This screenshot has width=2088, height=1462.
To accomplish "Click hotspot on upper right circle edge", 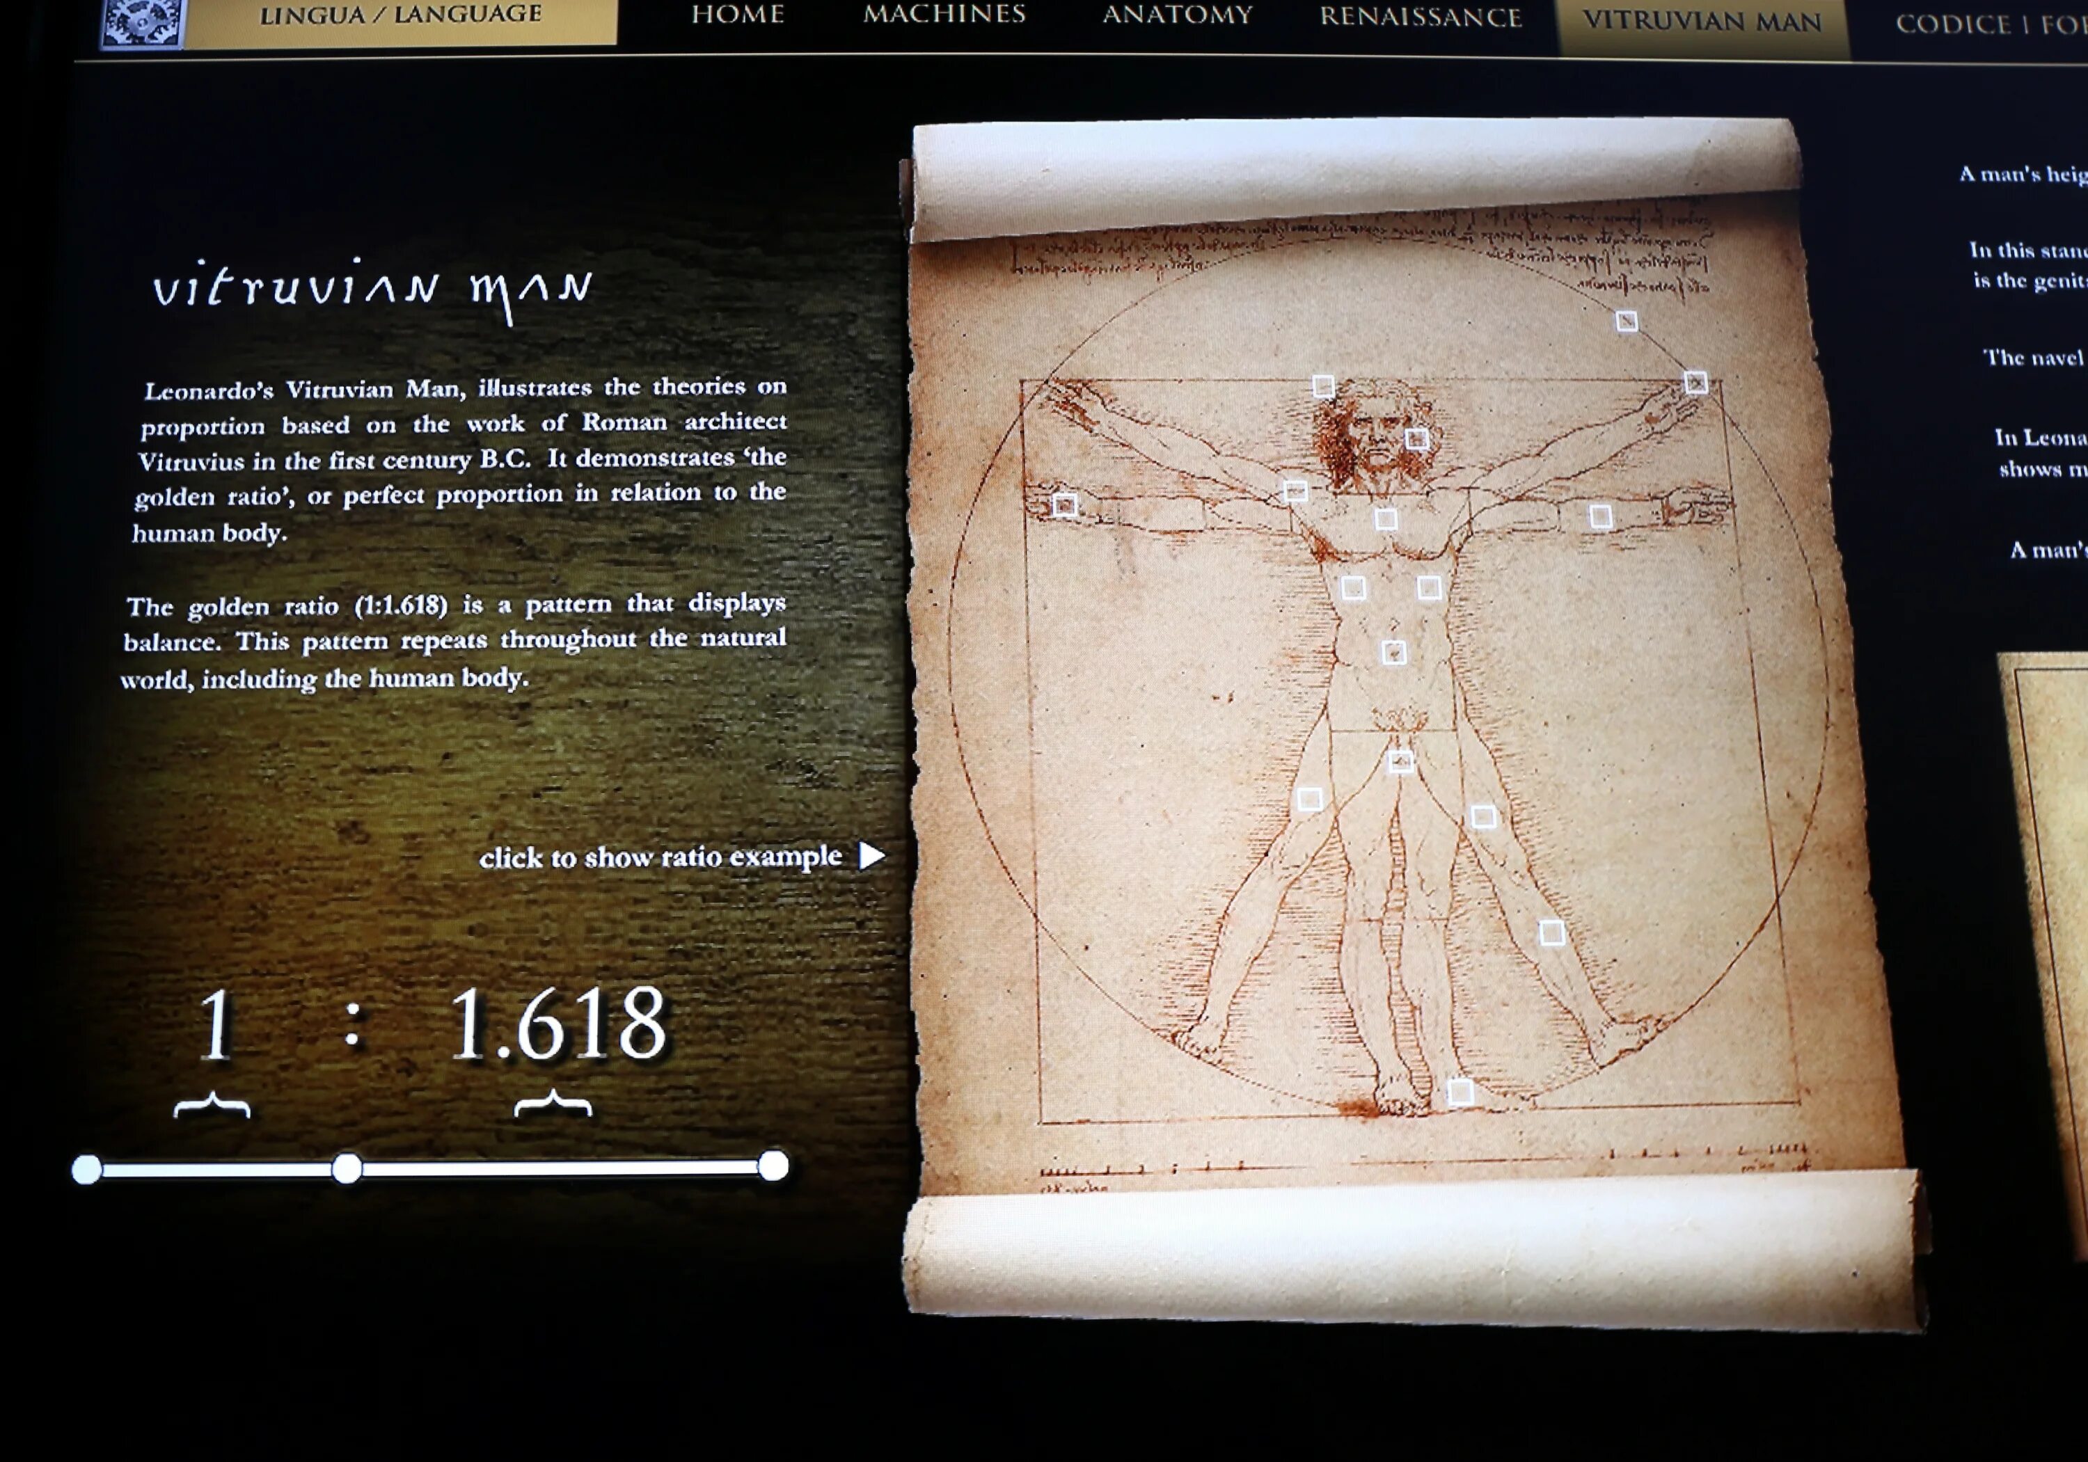I will [1626, 321].
